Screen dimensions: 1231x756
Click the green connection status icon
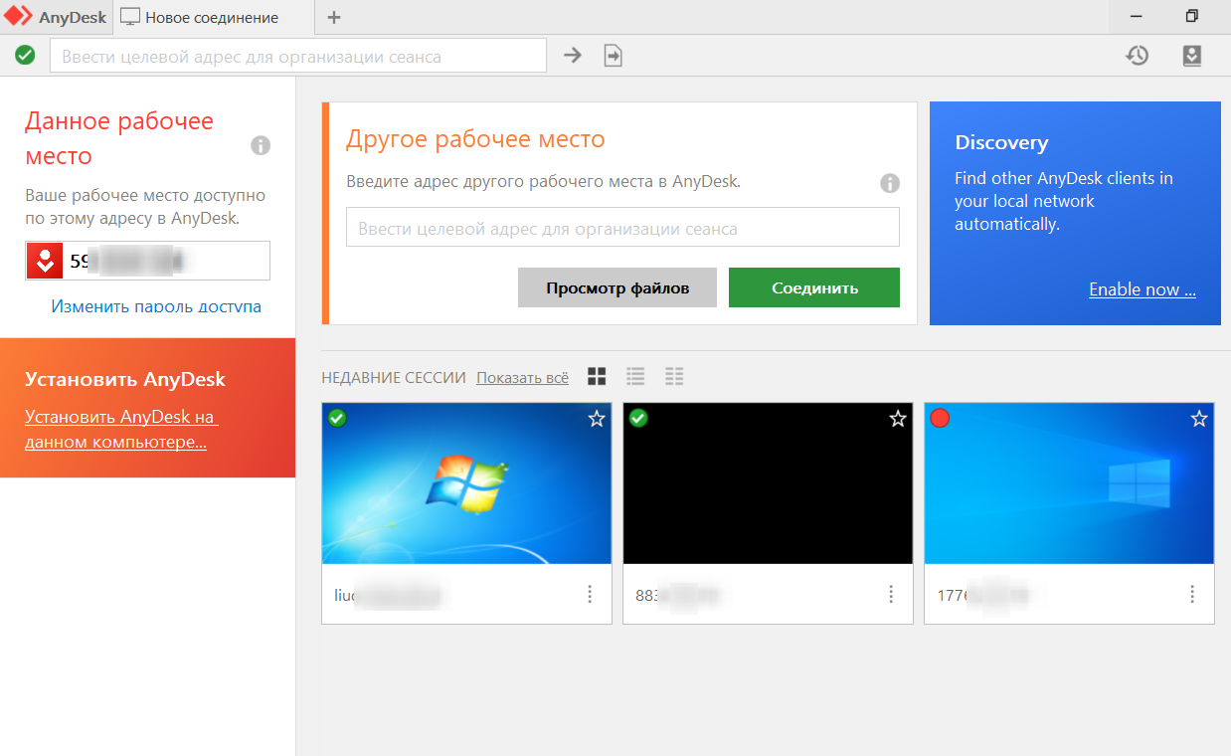(x=26, y=56)
